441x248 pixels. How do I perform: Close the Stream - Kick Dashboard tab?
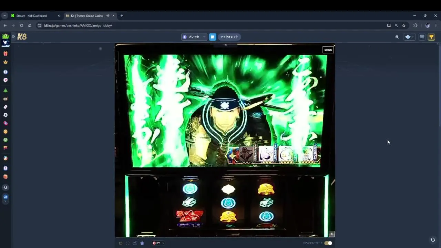(59, 15)
